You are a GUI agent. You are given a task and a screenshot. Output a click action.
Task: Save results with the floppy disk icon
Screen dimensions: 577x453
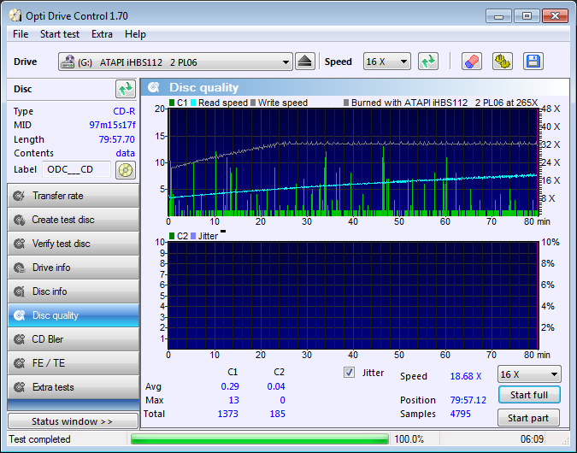point(533,62)
